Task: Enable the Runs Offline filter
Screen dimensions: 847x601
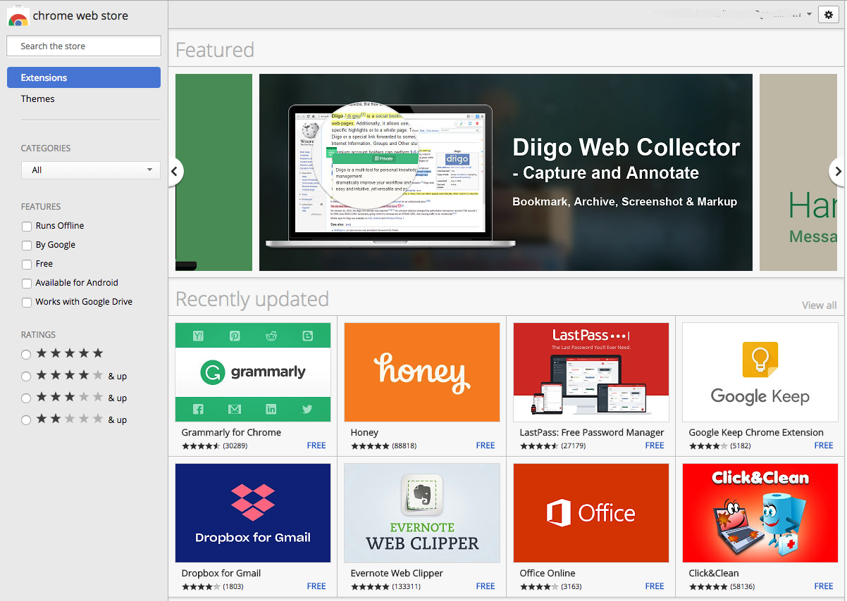Action: [x=27, y=227]
